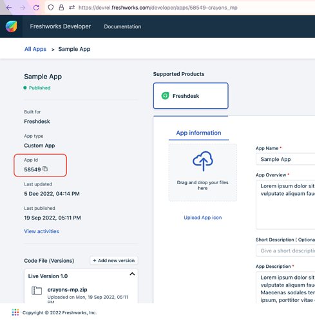Select the crayons-mp.zip file name
This screenshot has height=322, width=315.
(67, 290)
